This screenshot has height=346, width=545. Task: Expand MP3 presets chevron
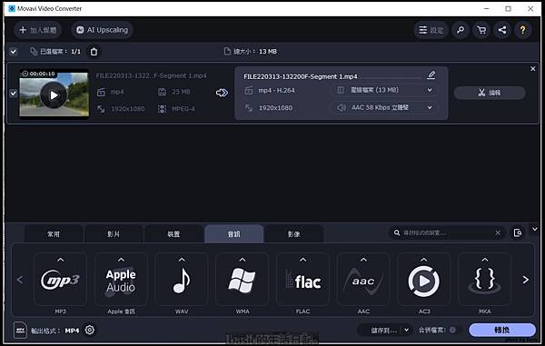point(60,260)
